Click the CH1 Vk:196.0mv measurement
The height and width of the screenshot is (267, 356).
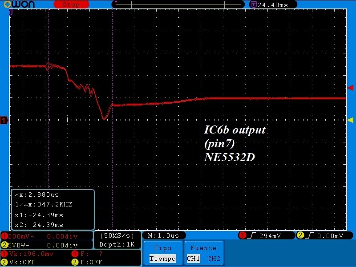pyautogui.click(x=28, y=254)
